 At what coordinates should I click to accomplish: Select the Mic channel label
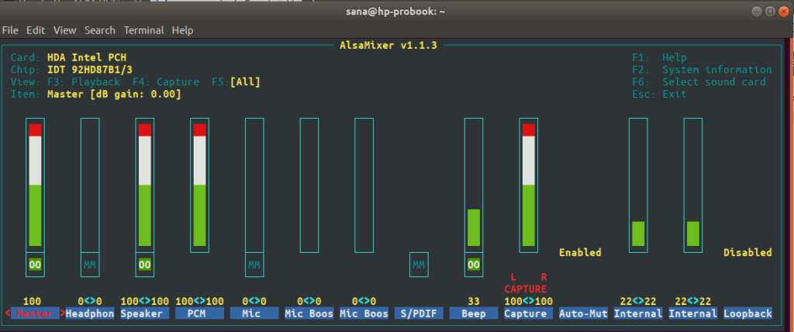[x=254, y=313]
